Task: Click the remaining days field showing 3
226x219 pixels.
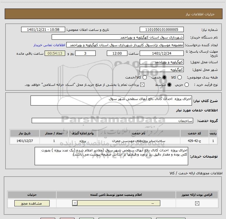Action: (85, 53)
